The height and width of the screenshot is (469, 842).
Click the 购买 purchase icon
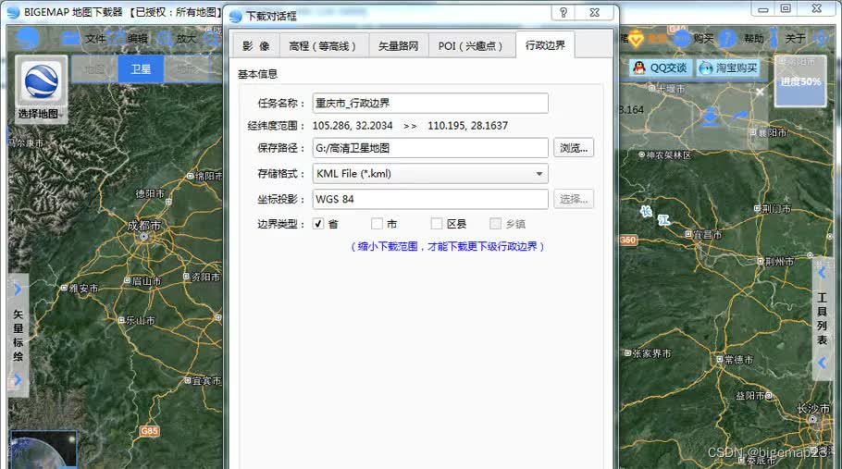(x=681, y=38)
